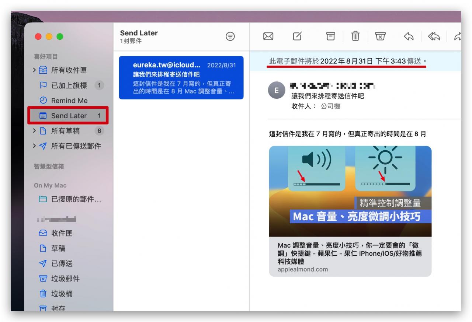
Task: Mark the open email as junk
Action: coord(380,36)
